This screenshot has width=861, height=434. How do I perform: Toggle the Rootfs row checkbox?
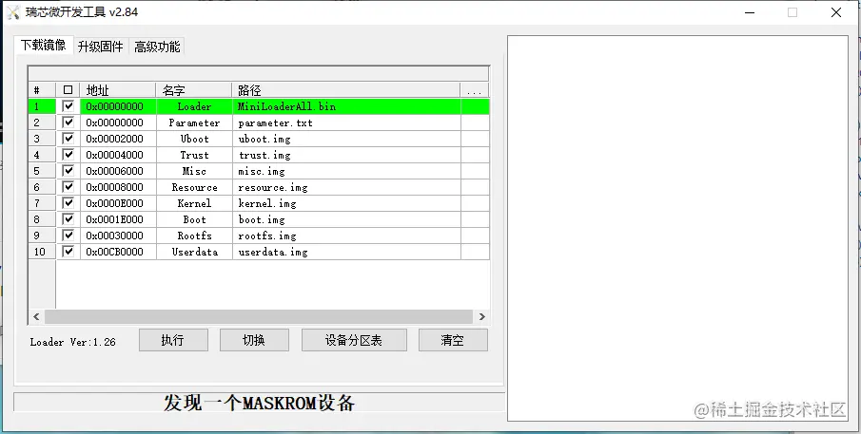click(x=68, y=236)
